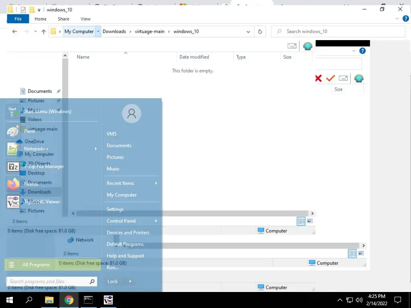Choose Run... in the Start menu
This screenshot has height=308, width=411.
[113, 267]
